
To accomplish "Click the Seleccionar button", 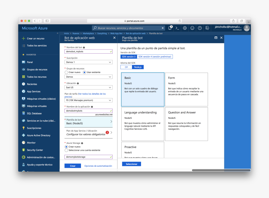I will click(131, 164).
